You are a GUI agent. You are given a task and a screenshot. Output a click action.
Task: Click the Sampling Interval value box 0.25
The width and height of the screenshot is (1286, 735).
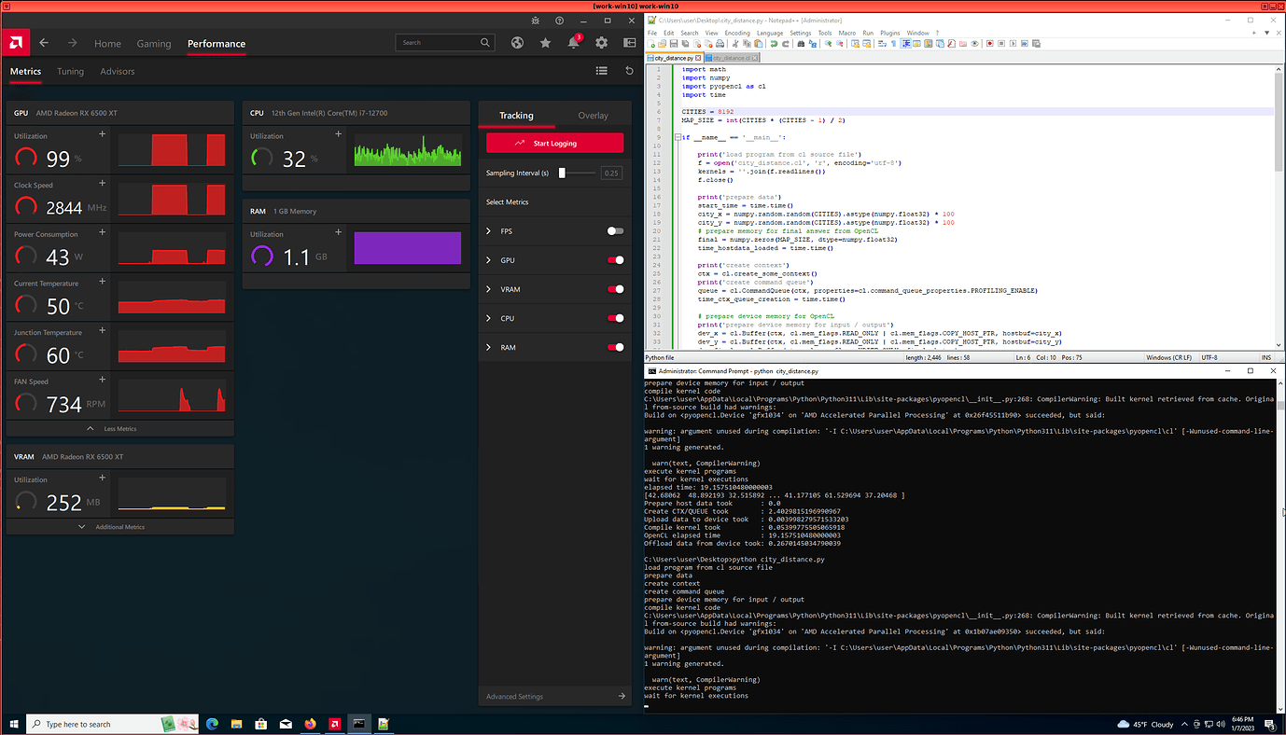(611, 173)
